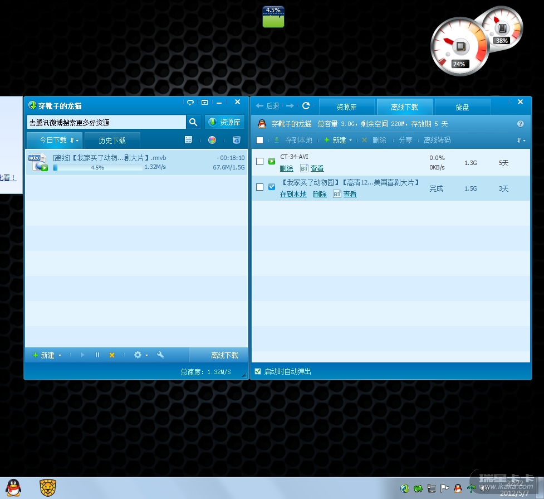Click 删除 link under CT-34-AVI
This screenshot has width=544, height=499.
coord(287,168)
